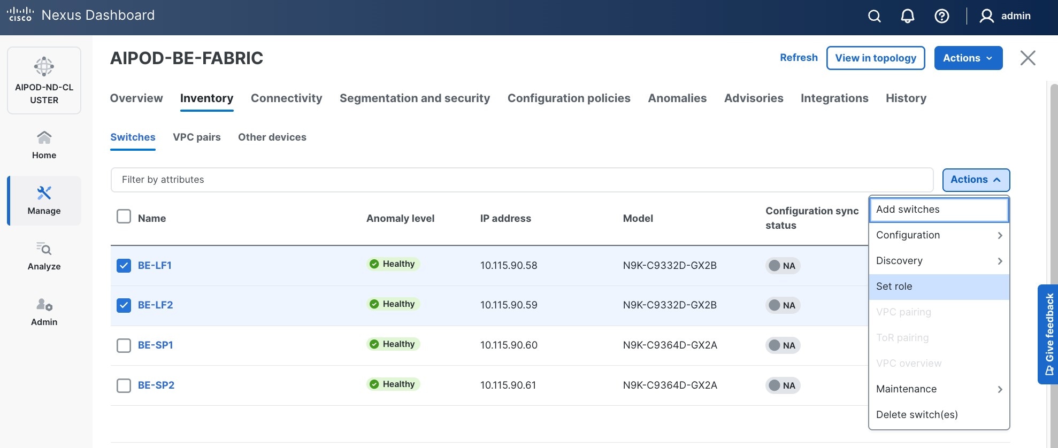Screen dimensions: 1058x448
Task: Open Segmentation and security tab
Action: (415, 98)
